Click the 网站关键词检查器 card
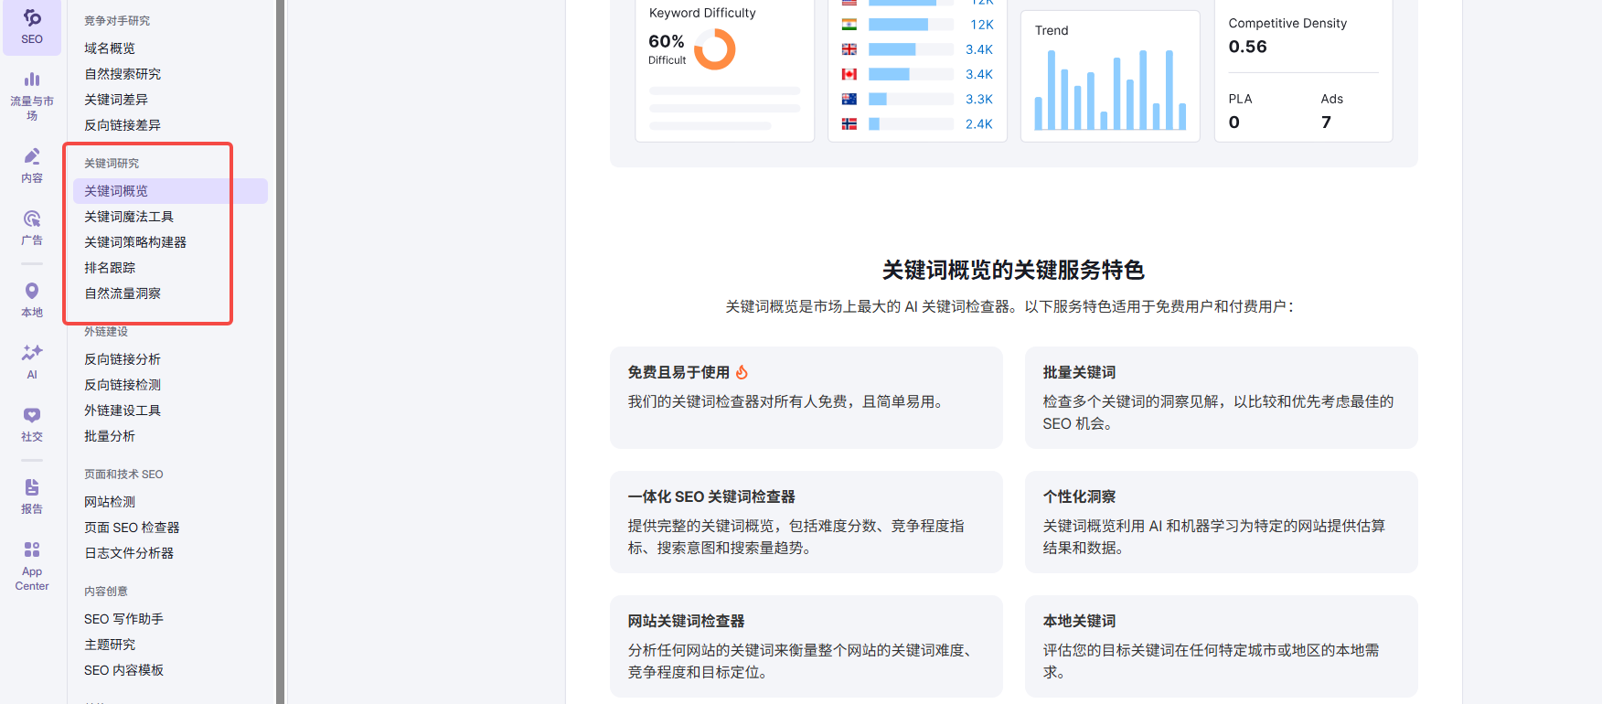The width and height of the screenshot is (1602, 704). coord(806,646)
